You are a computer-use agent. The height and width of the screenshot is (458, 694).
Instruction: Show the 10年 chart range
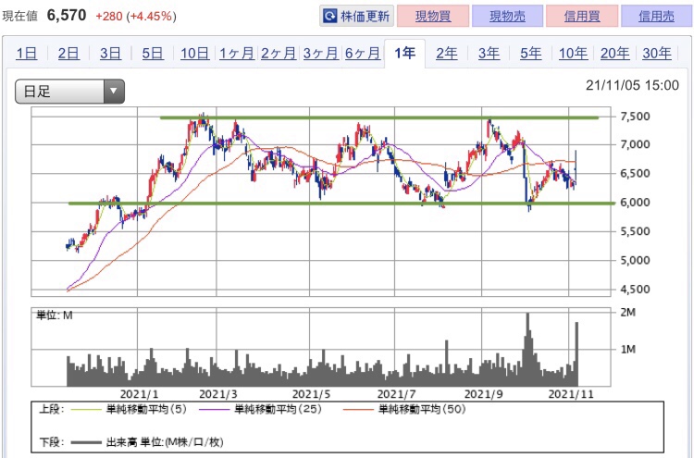click(x=573, y=54)
